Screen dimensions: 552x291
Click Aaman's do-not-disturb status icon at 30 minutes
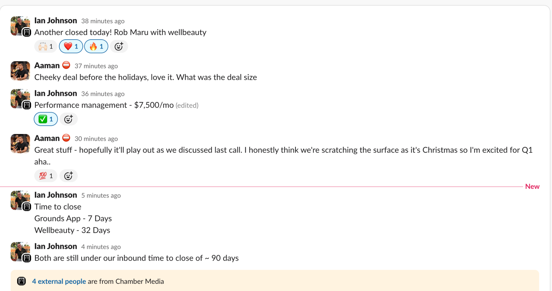coord(66,138)
